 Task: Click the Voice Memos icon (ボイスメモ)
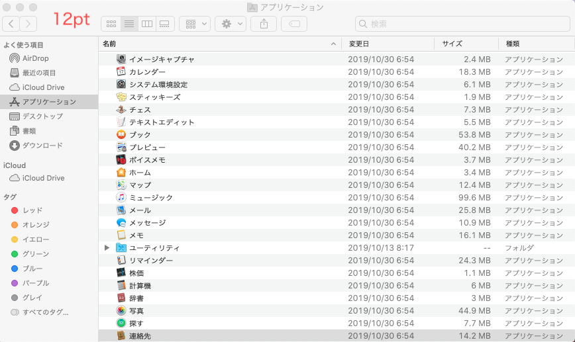coord(121,160)
